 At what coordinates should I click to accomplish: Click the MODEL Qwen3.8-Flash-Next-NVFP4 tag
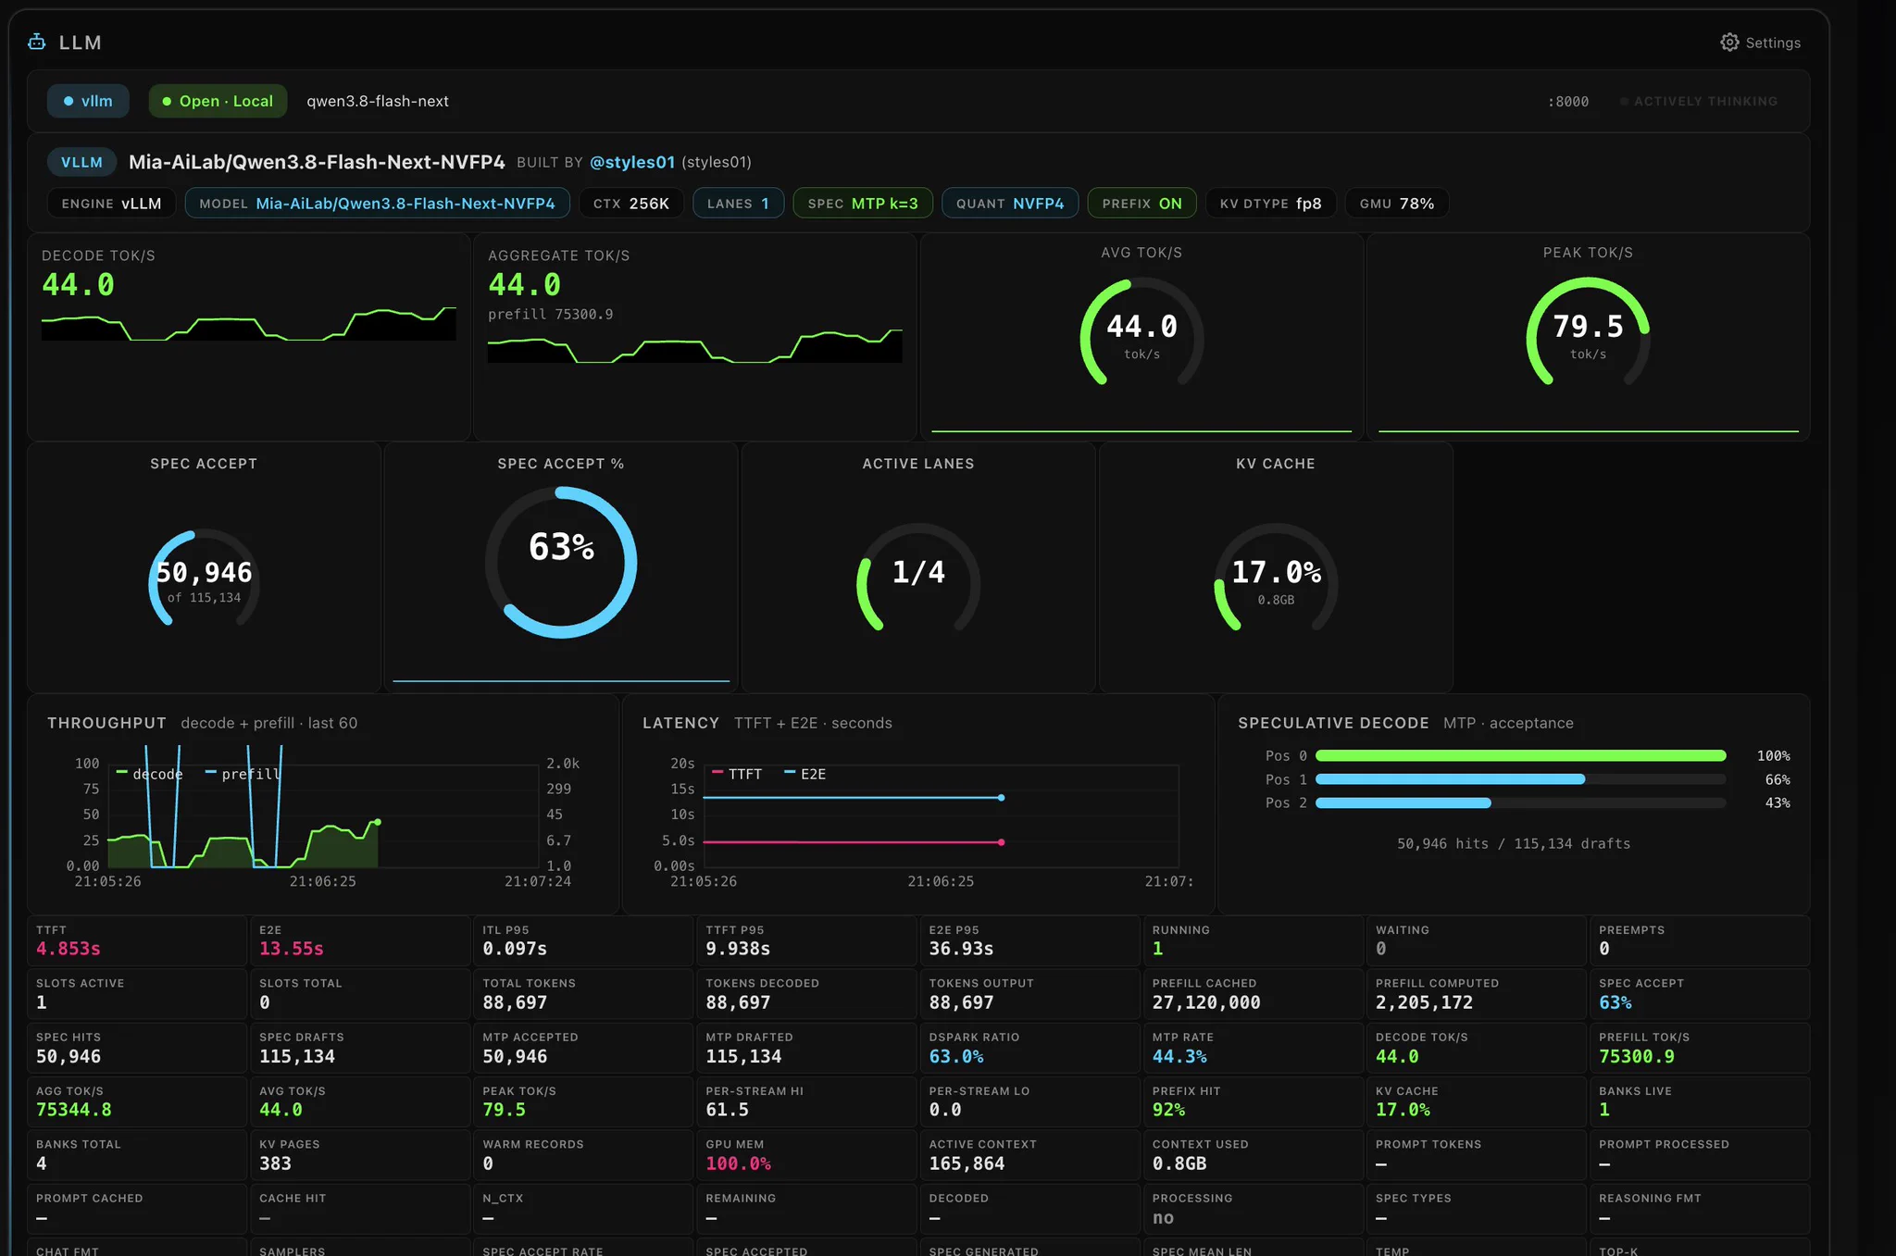pyautogui.click(x=377, y=204)
